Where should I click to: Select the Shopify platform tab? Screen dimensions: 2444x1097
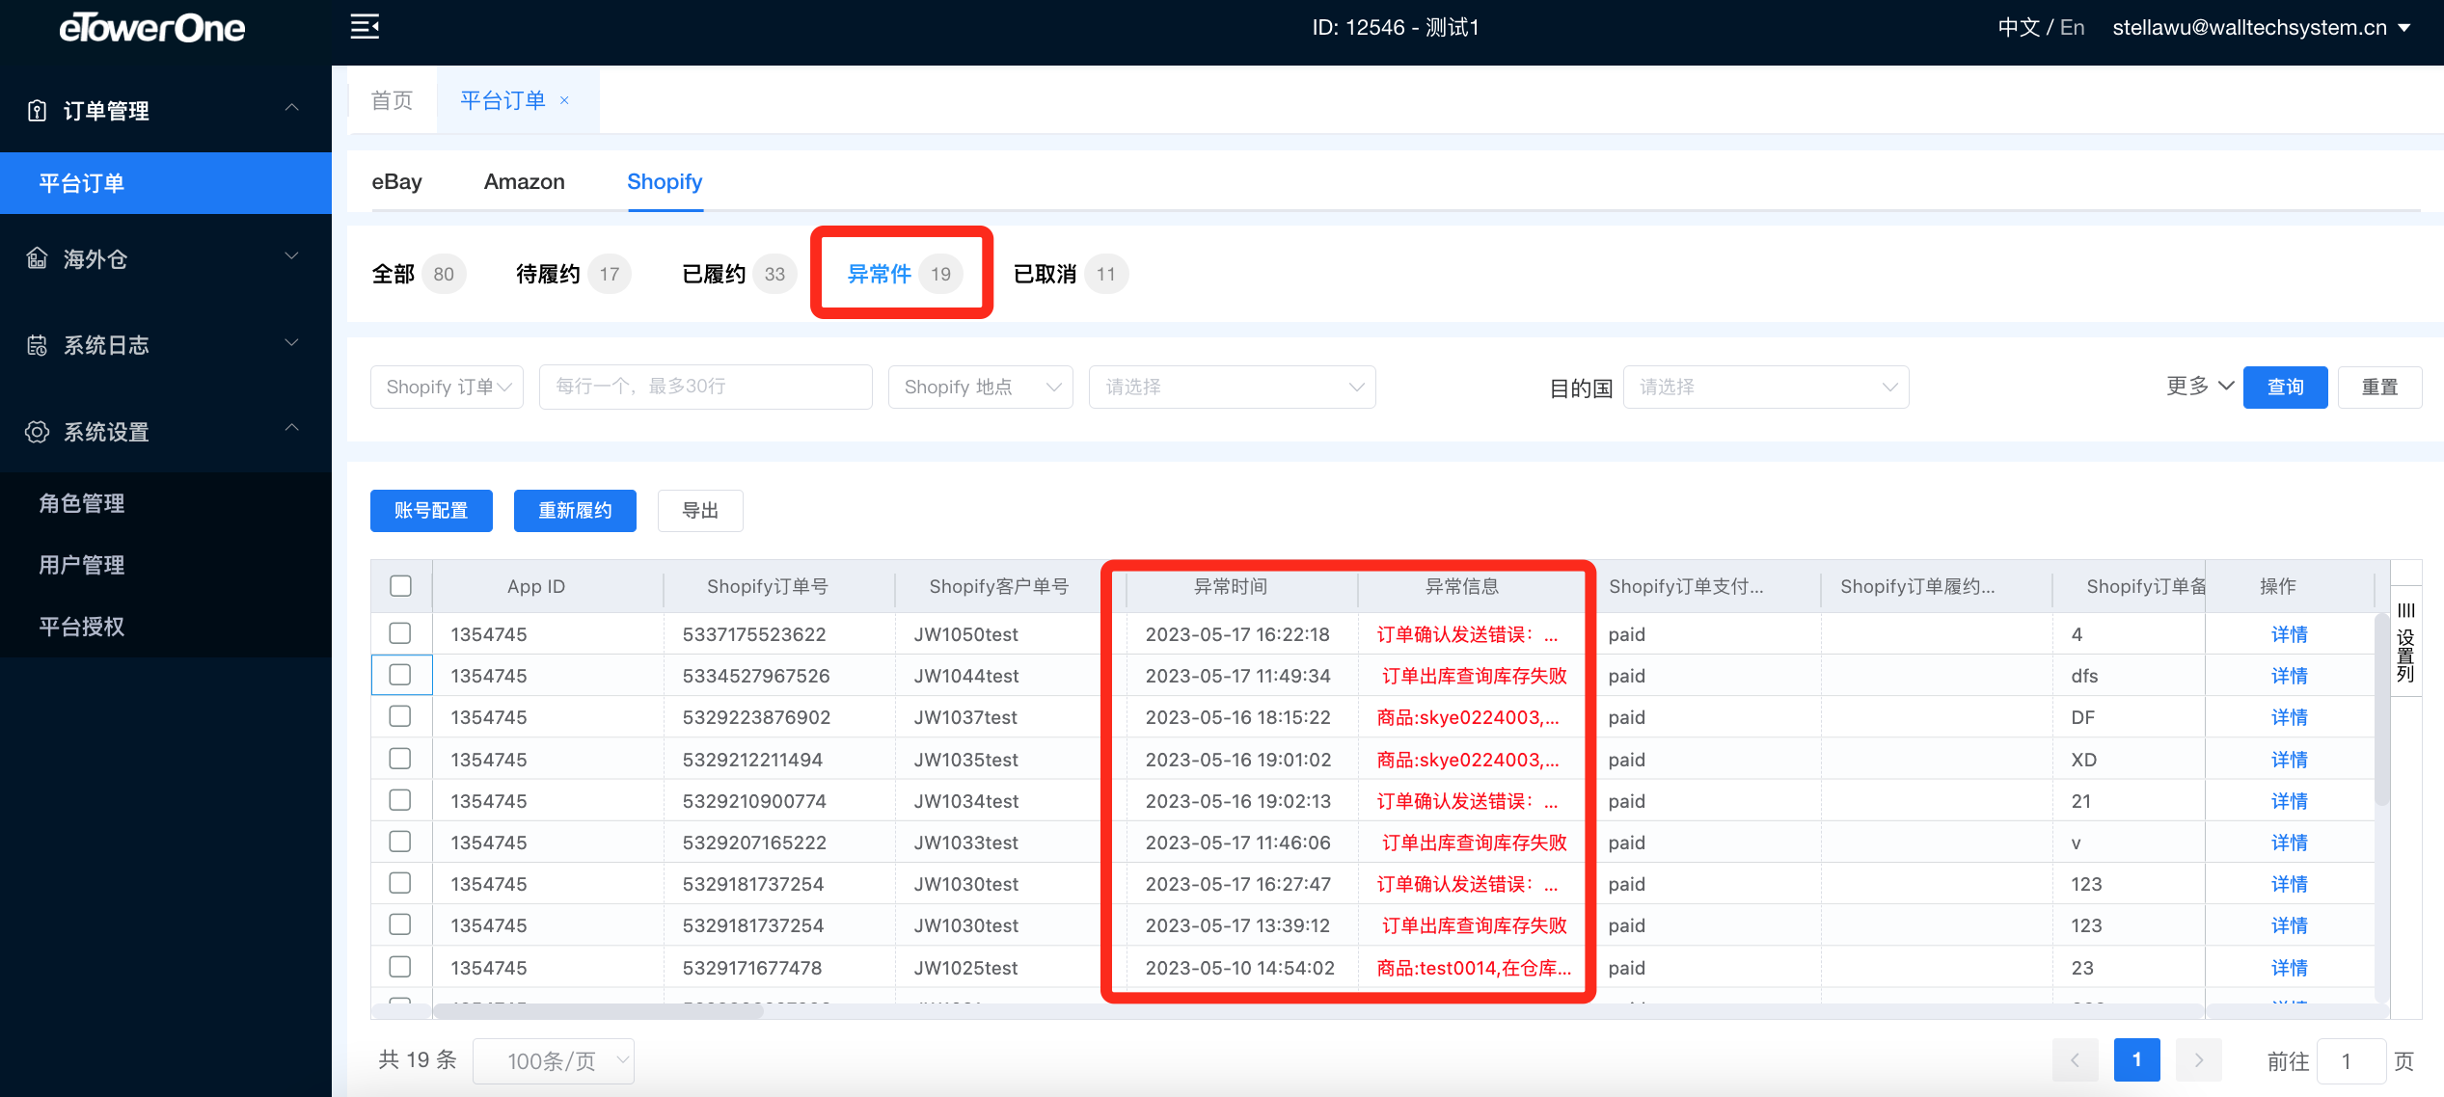tap(665, 181)
